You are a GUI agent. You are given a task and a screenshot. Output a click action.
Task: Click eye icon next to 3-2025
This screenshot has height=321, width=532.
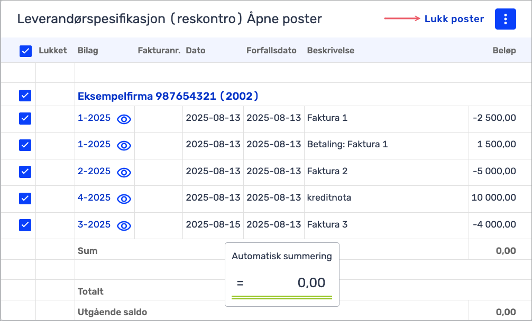coord(124,225)
